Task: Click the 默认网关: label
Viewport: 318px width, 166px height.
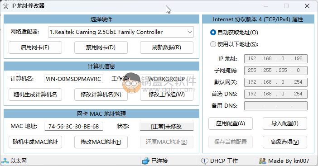Action: click(226, 82)
